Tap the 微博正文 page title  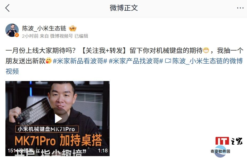click(x=124, y=8)
